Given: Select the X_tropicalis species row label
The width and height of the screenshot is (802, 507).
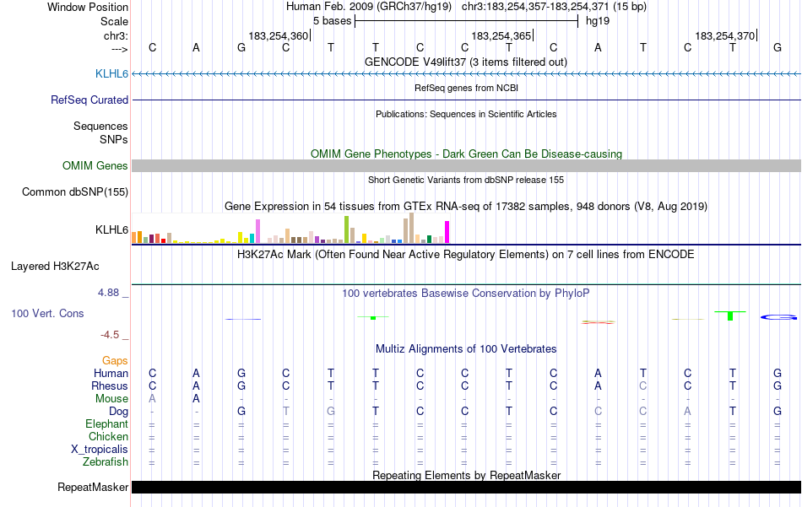Looking at the screenshot, I should tap(100, 449).
